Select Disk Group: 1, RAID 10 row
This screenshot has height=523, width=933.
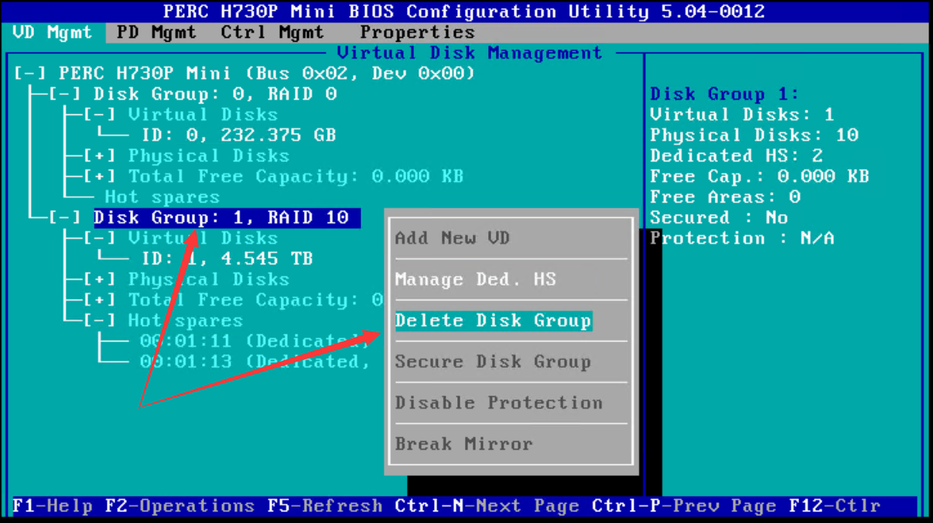pos(227,218)
